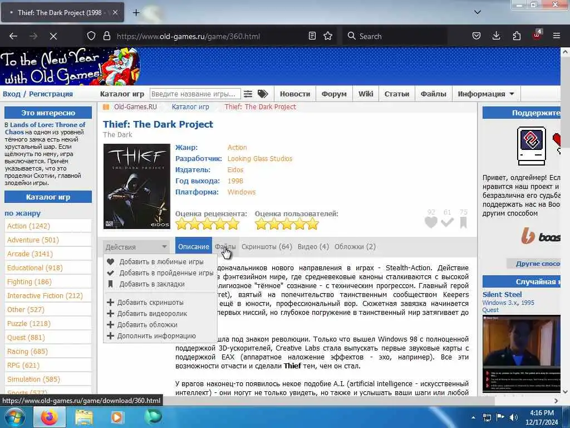
Task: Switch to the Файлы tab
Action: [225, 247]
